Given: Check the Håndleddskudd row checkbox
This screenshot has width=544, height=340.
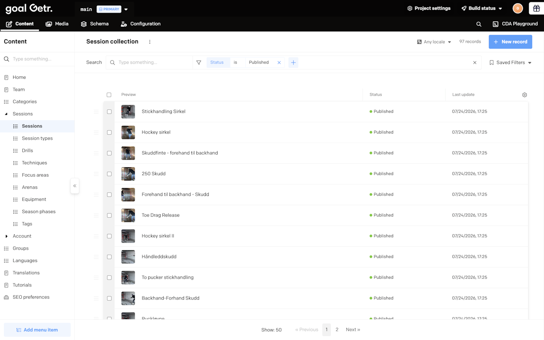Looking at the screenshot, I should [x=109, y=257].
